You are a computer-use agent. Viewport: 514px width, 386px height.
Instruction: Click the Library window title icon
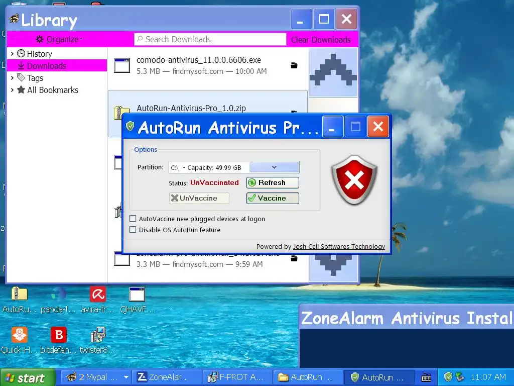14,19
